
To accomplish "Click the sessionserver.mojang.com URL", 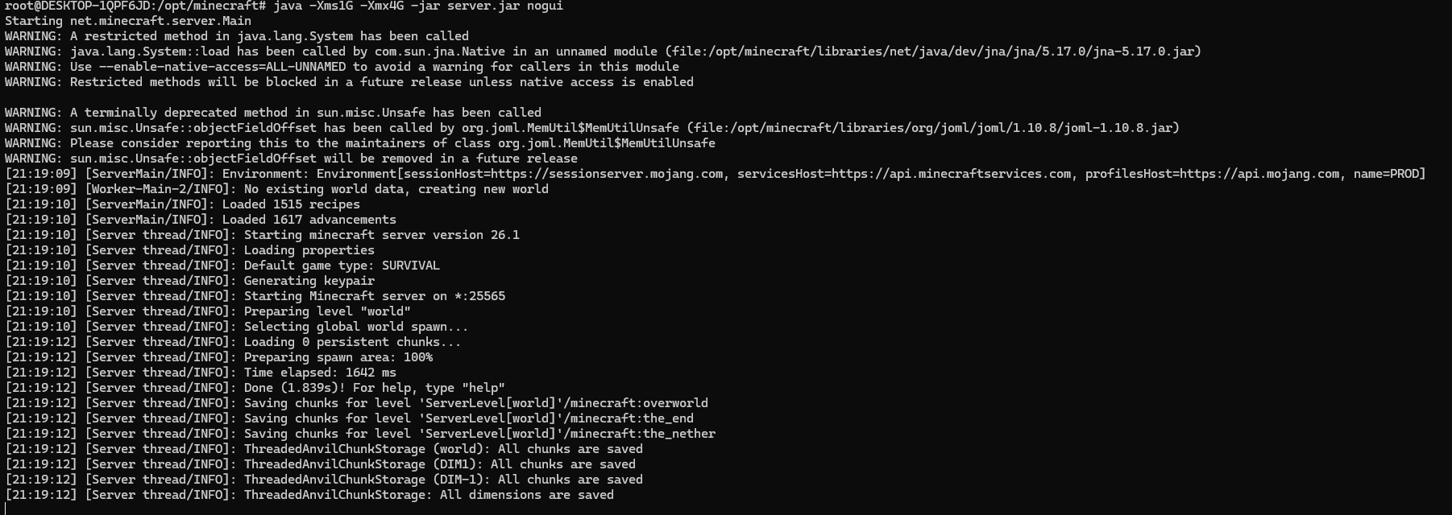I will (590, 174).
